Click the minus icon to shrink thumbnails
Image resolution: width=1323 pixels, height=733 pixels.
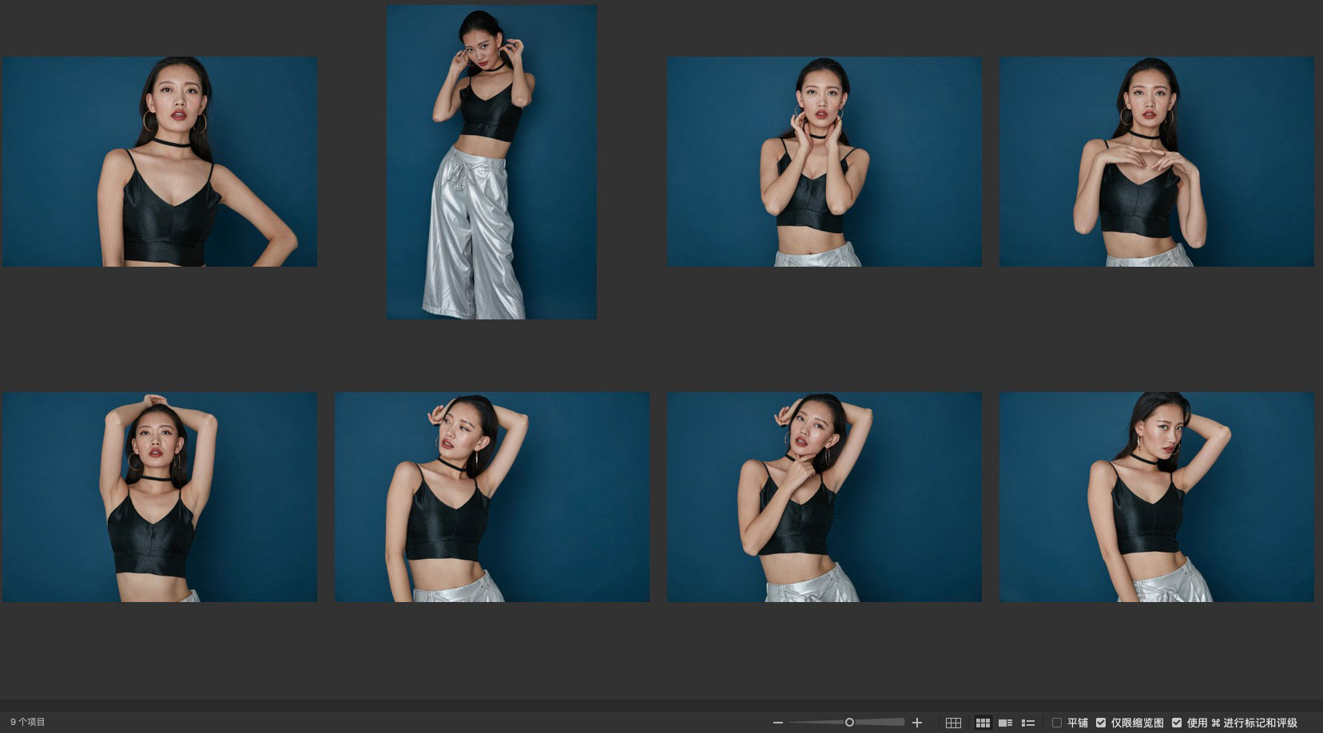click(x=777, y=723)
